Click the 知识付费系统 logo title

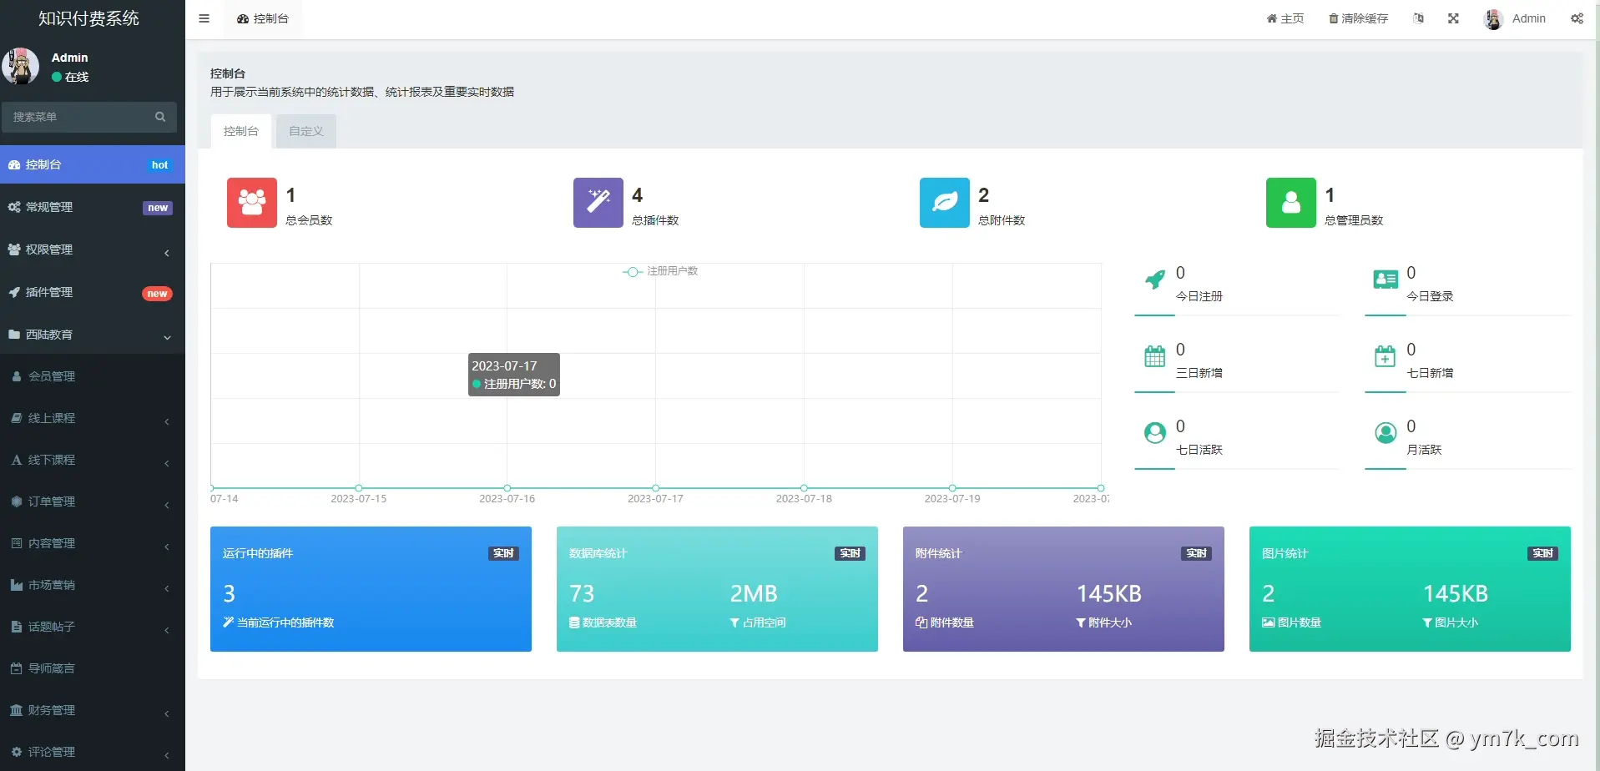[x=88, y=18]
